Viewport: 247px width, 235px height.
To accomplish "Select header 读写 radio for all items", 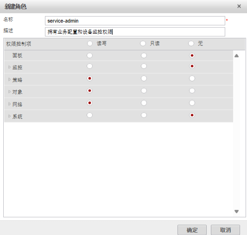I will [x=90, y=43].
